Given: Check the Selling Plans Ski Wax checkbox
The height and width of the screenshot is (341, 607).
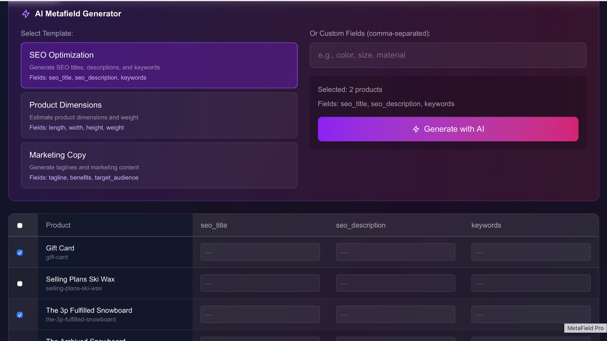Looking at the screenshot, I should pyautogui.click(x=20, y=283).
